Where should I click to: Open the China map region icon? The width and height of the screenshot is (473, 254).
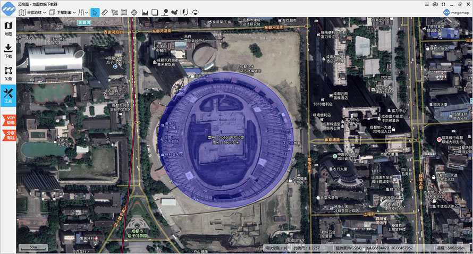[174, 12]
